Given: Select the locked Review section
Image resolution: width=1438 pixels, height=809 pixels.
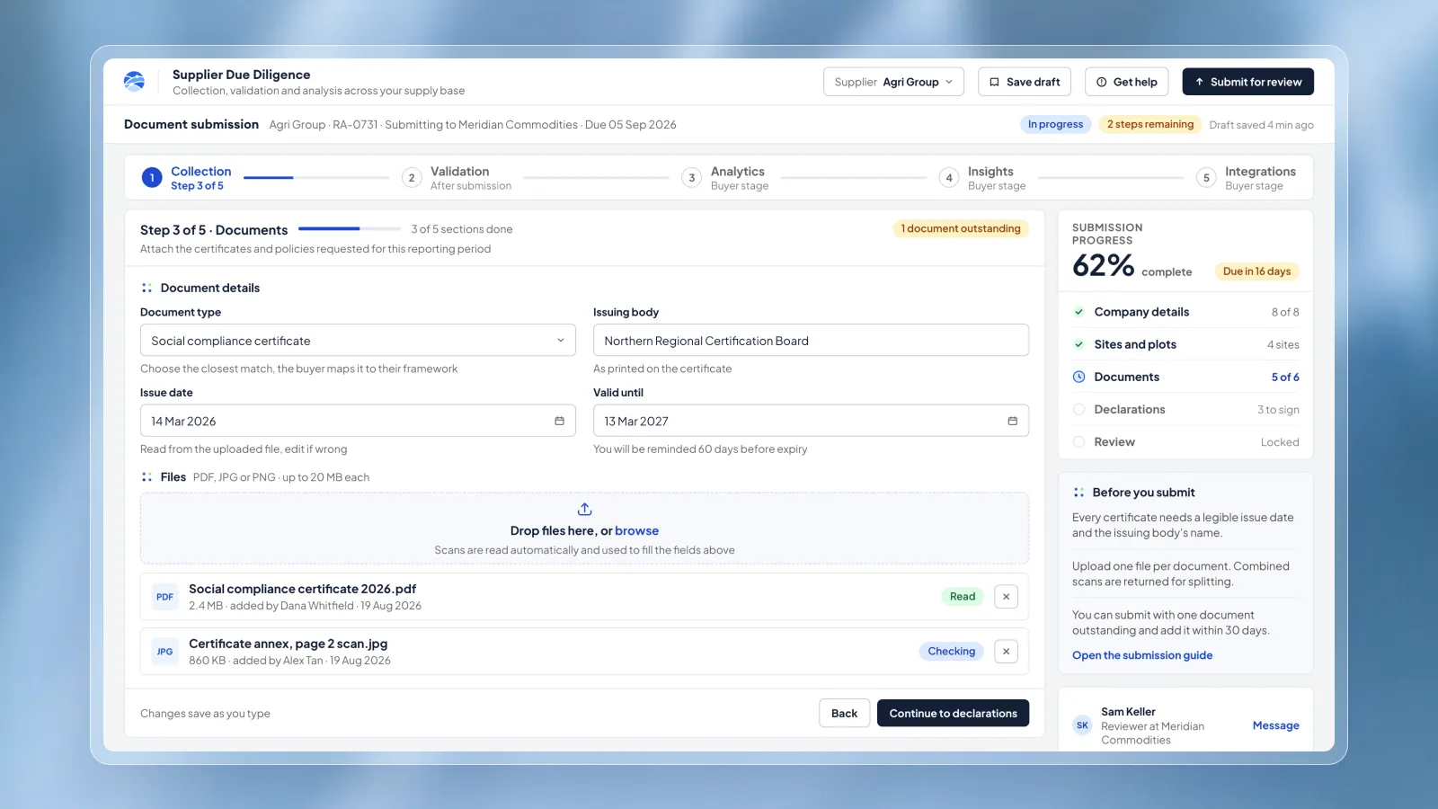Looking at the screenshot, I should (1185, 442).
